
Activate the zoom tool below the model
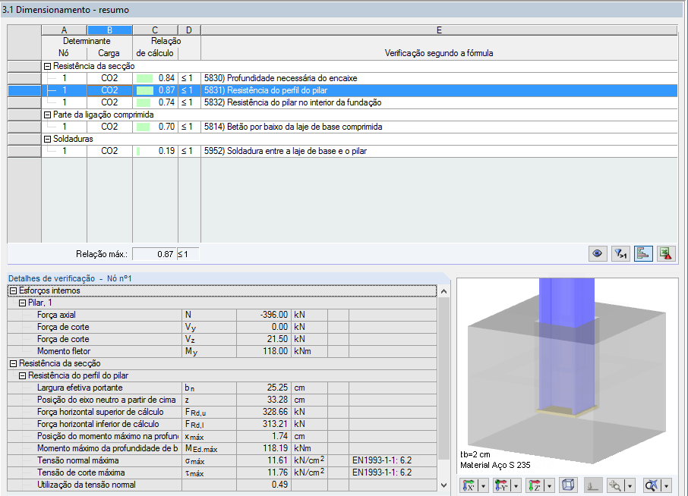pyautogui.click(x=616, y=485)
